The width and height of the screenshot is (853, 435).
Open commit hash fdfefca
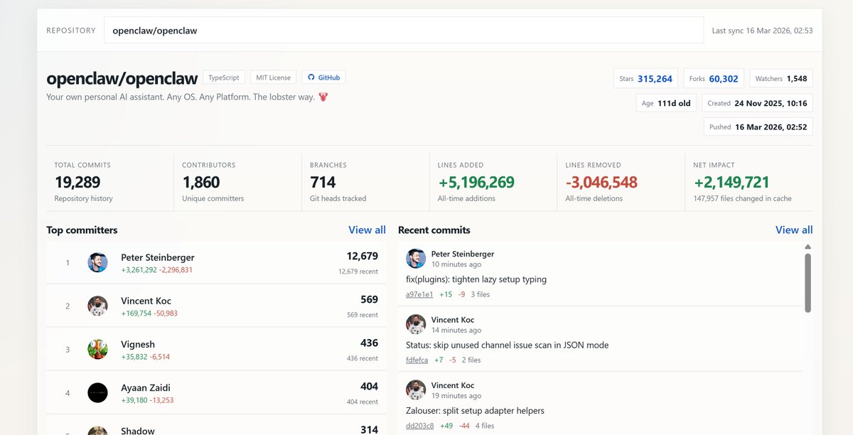[x=417, y=360]
